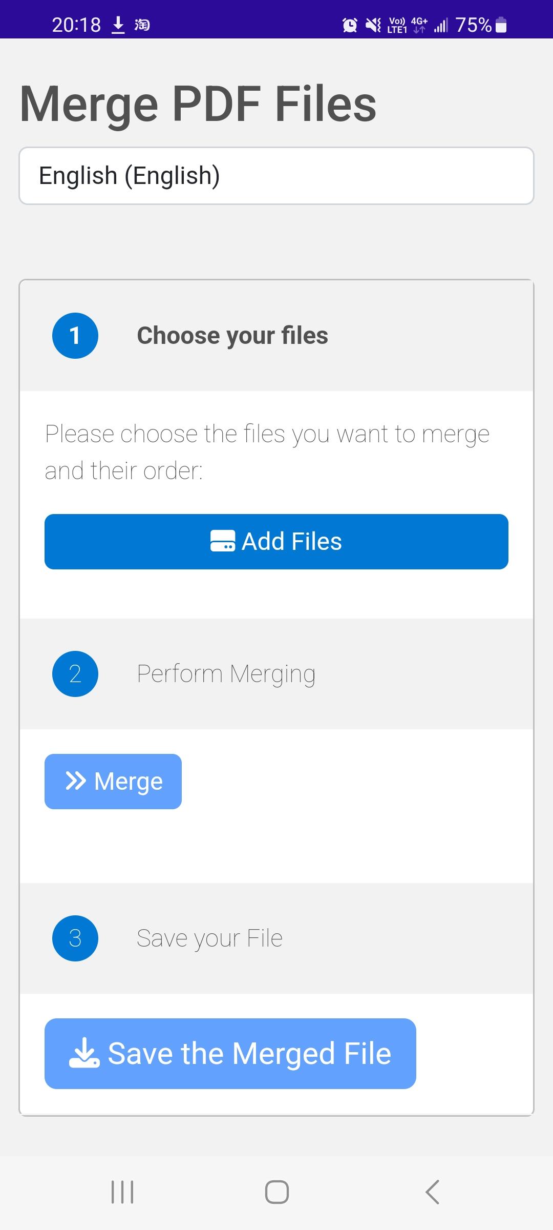The image size is (553, 1230).
Task: Select step 1 number circle
Action: pyautogui.click(x=75, y=336)
